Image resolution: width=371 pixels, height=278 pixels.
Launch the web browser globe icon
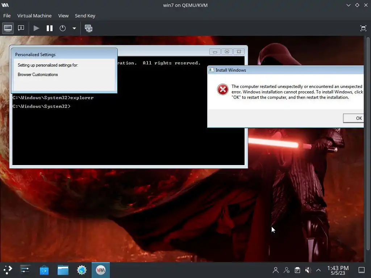82,270
